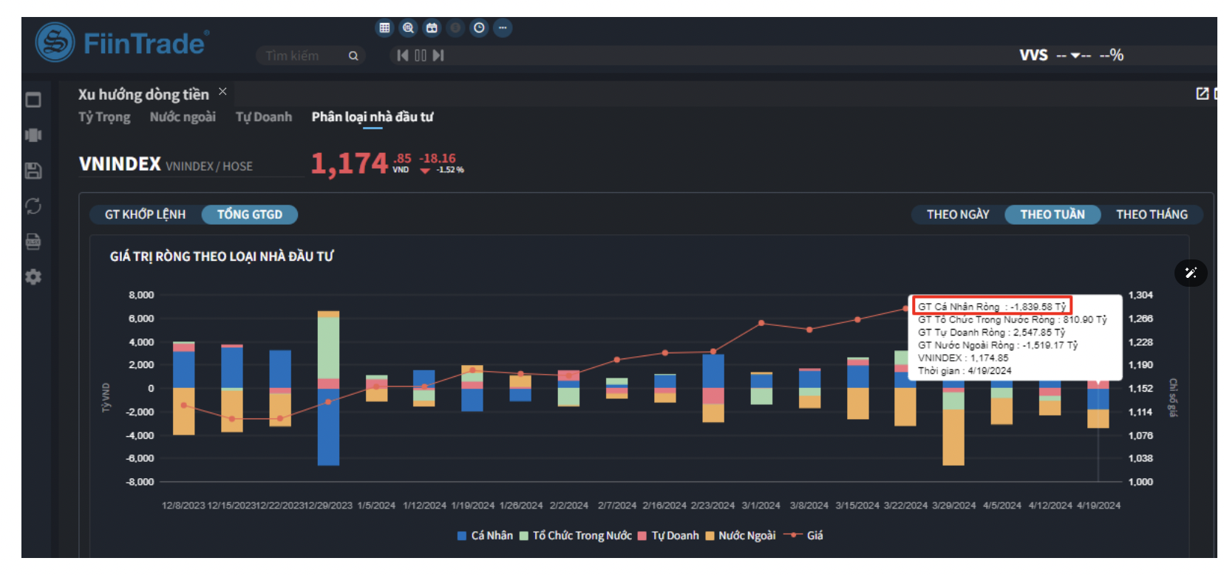The height and width of the screenshot is (575, 1224).
Task: Click the magic wand chart tool button
Action: coord(1190,273)
